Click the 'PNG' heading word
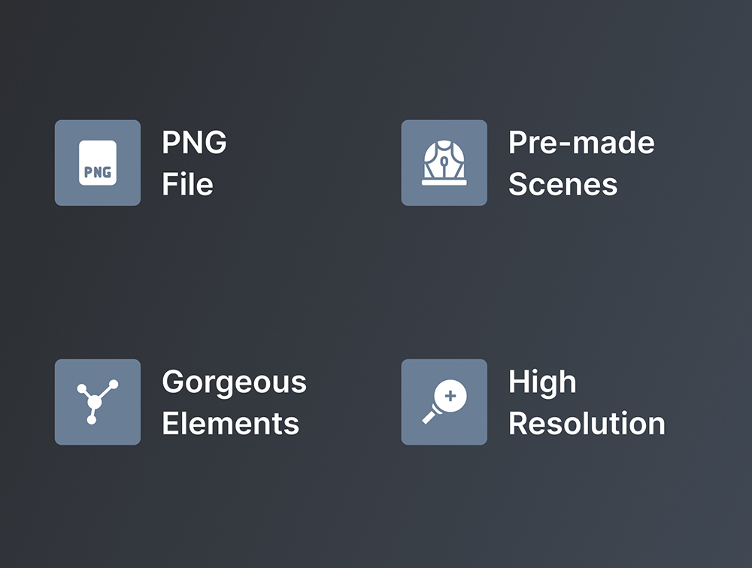This screenshot has width=752, height=568. click(x=194, y=143)
